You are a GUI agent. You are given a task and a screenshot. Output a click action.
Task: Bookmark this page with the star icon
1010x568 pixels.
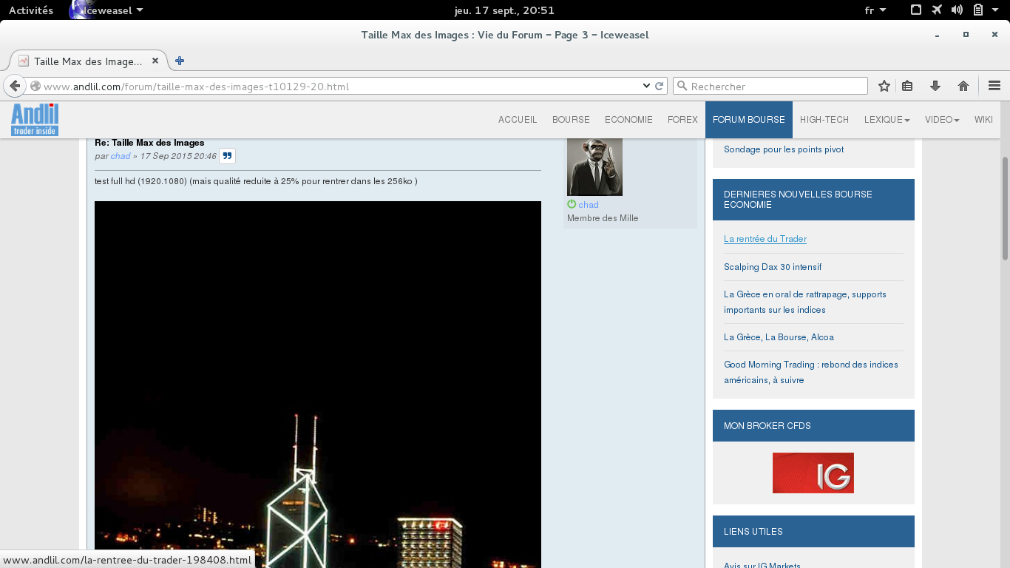point(884,86)
